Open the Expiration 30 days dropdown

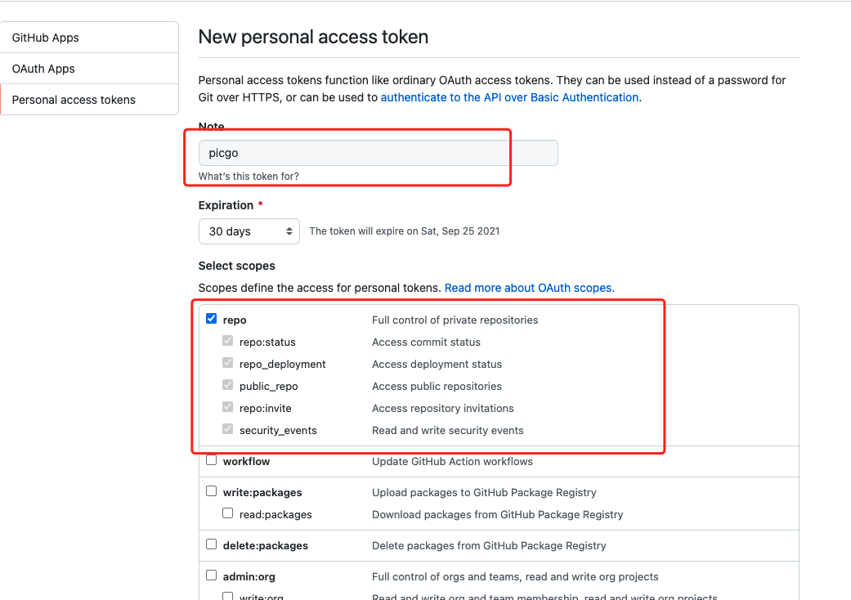pos(249,231)
